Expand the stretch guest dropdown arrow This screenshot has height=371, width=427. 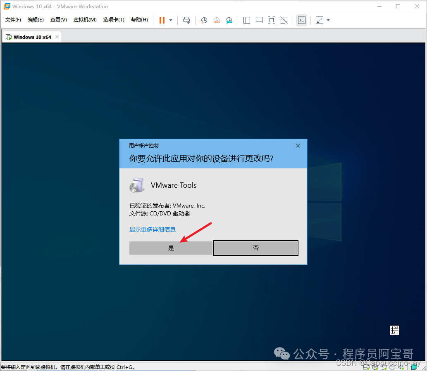click(328, 20)
